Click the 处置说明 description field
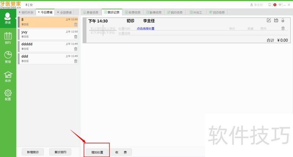Image resolution: width=293 pixels, height=157 pixels. pyautogui.click(x=124, y=33)
